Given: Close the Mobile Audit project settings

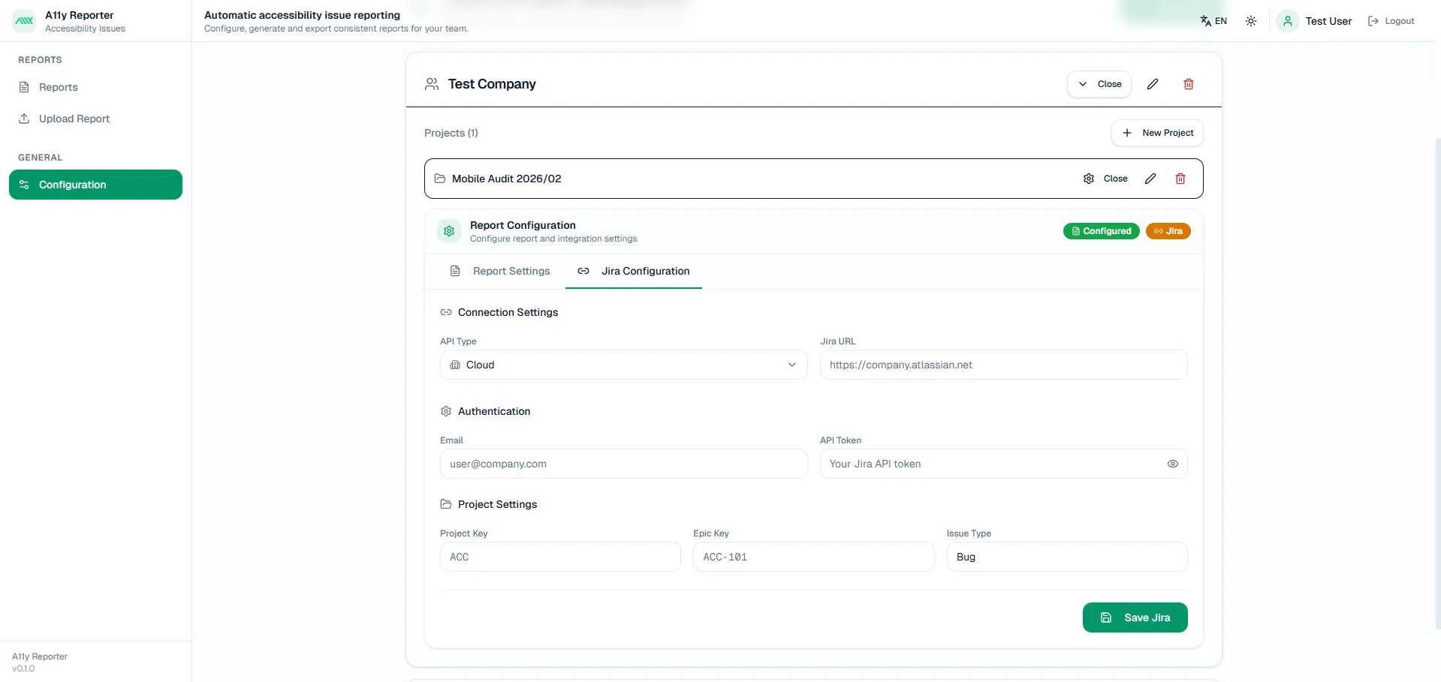Looking at the screenshot, I should pyautogui.click(x=1106, y=179).
